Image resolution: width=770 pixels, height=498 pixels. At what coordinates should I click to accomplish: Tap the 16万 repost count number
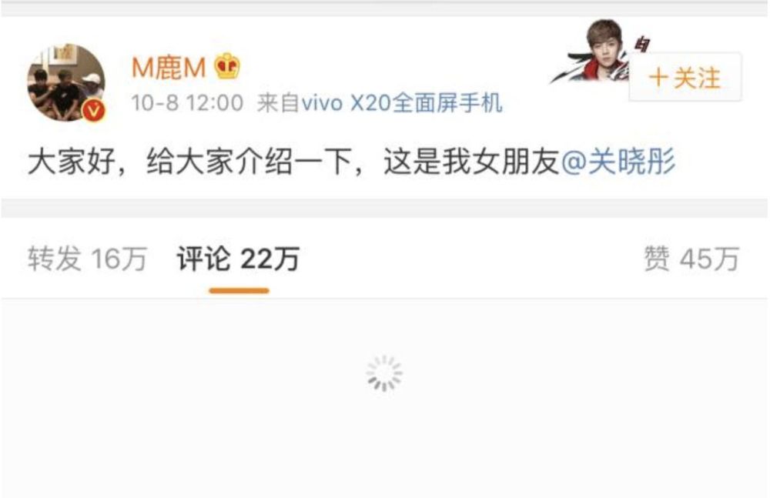(x=119, y=259)
